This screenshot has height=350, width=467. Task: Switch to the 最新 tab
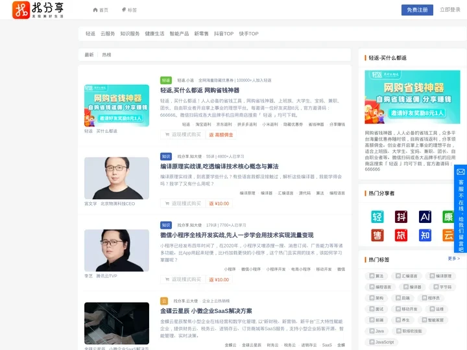89,54
